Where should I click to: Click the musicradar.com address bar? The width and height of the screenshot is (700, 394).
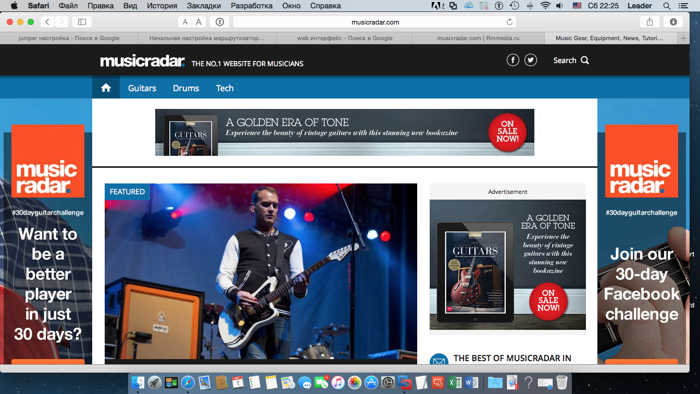375,22
